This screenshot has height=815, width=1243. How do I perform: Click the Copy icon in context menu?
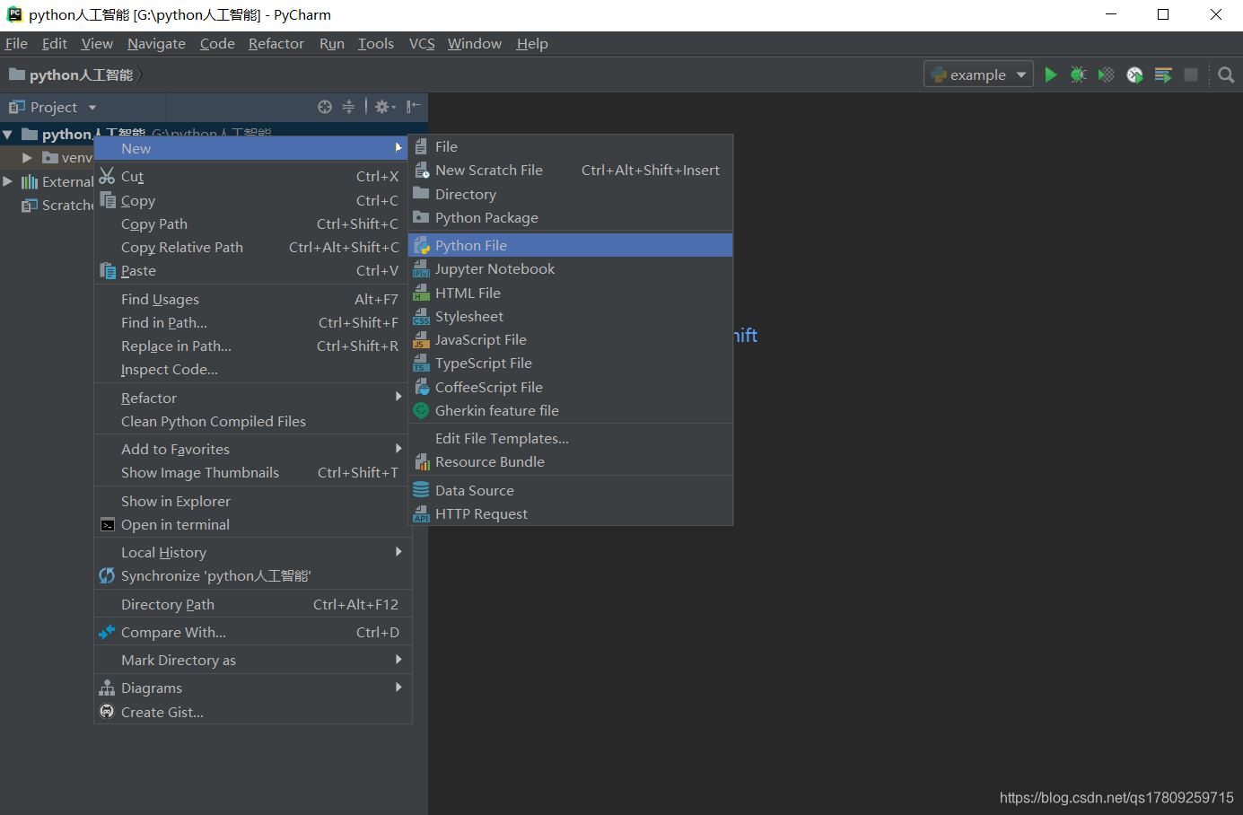coord(108,199)
